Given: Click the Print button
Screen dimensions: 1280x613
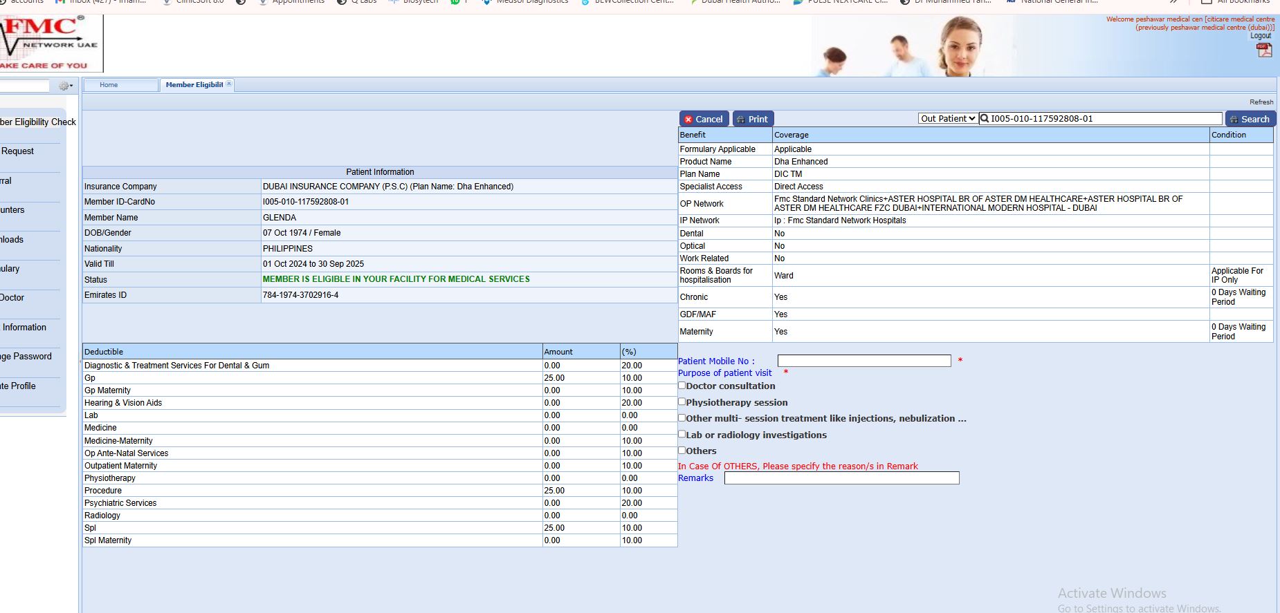Looking at the screenshot, I should (753, 119).
